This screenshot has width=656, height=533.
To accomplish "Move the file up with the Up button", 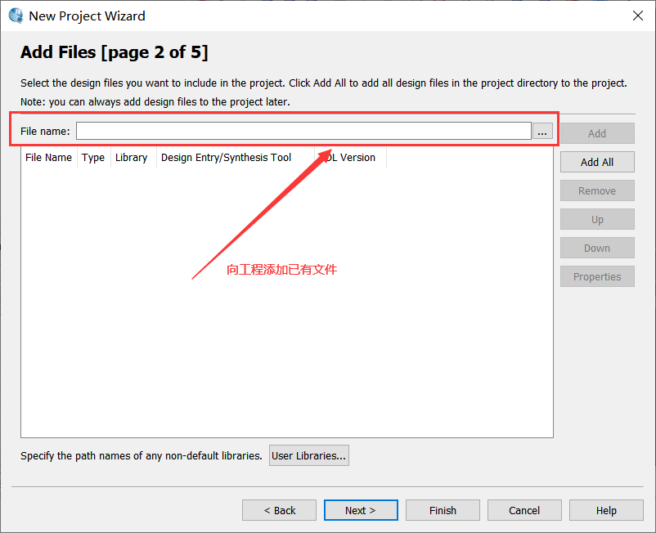I will [597, 219].
